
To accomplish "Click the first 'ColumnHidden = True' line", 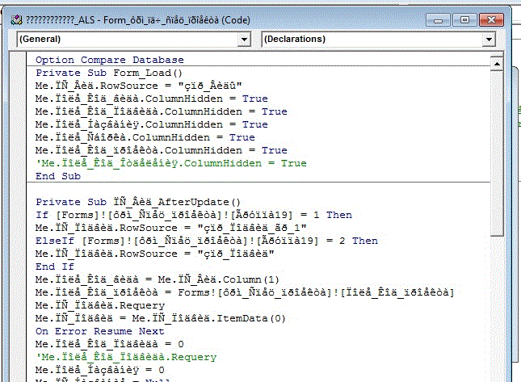I will coord(152,99).
